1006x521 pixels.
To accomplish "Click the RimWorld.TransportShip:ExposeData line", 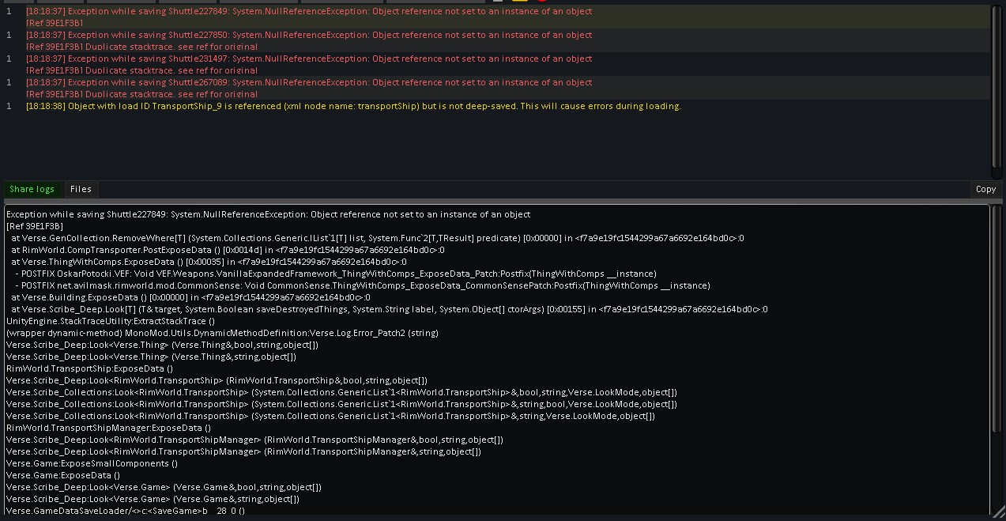I will (89, 368).
